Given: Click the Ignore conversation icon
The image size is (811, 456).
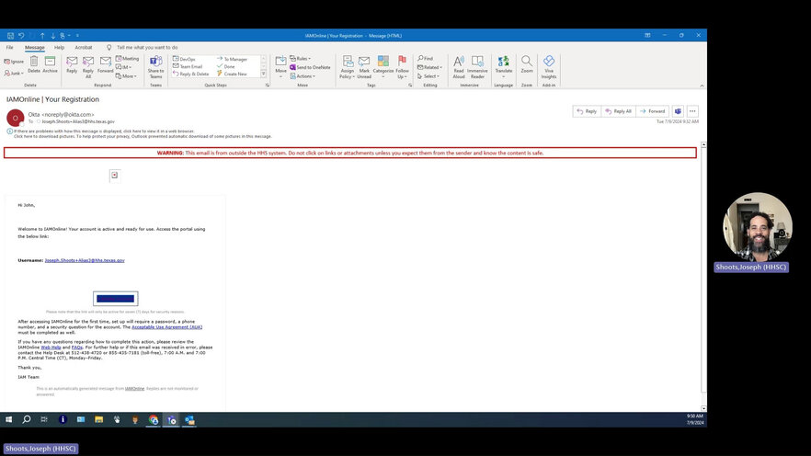Looking at the screenshot, I should 14,62.
